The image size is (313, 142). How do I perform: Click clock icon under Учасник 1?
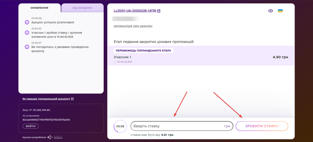(115, 62)
